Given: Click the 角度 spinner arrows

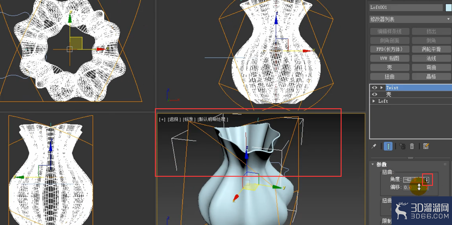Looking at the screenshot, I should 427,180.
